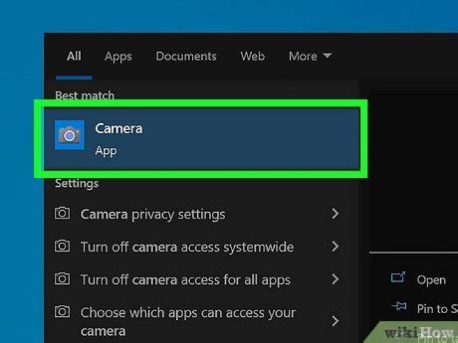The image size is (458, 343).
Task: Click the Open icon in the right pane
Action: (x=398, y=278)
